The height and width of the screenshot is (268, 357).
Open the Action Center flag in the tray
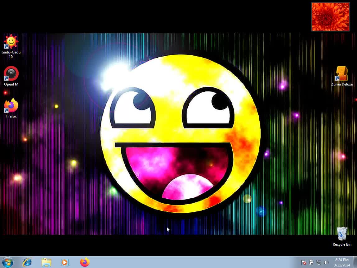tap(304, 262)
